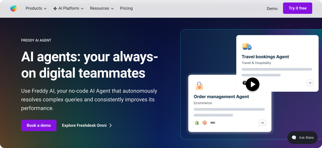
Task: Open Order management Agent arrow button
Action: 262,123
